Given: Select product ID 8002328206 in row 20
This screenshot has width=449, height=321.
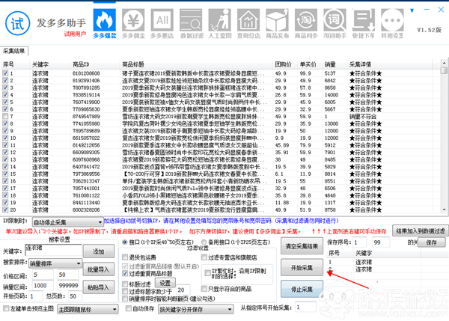Looking at the screenshot, I should pos(86,210).
